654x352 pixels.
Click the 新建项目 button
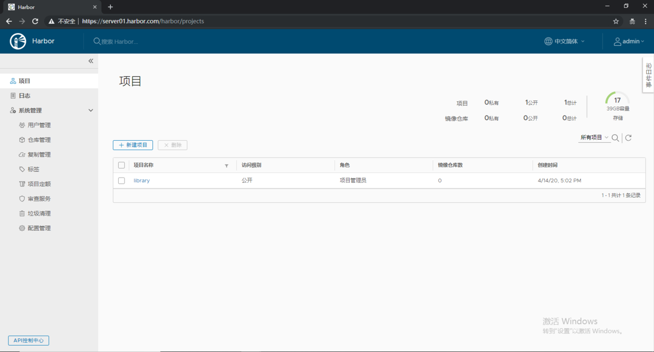pos(133,145)
